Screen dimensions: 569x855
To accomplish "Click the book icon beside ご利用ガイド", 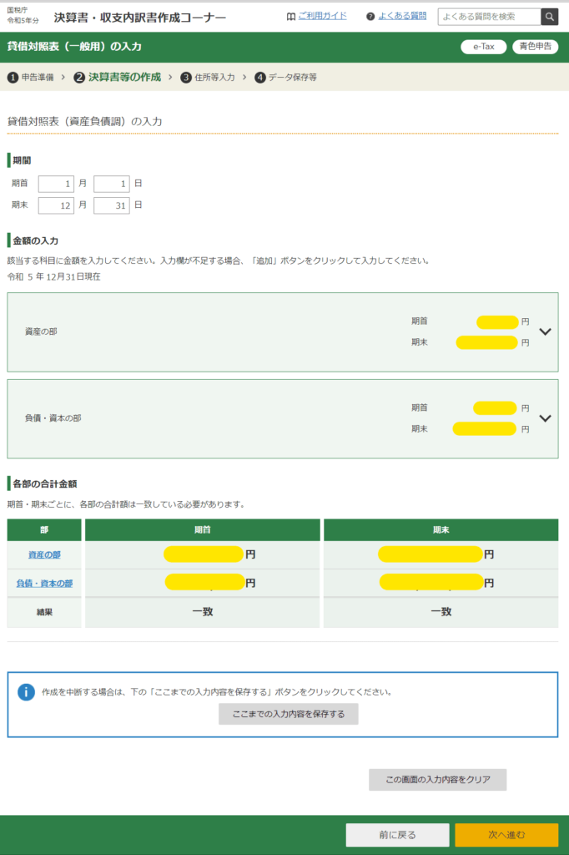I will pyautogui.click(x=290, y=16).
